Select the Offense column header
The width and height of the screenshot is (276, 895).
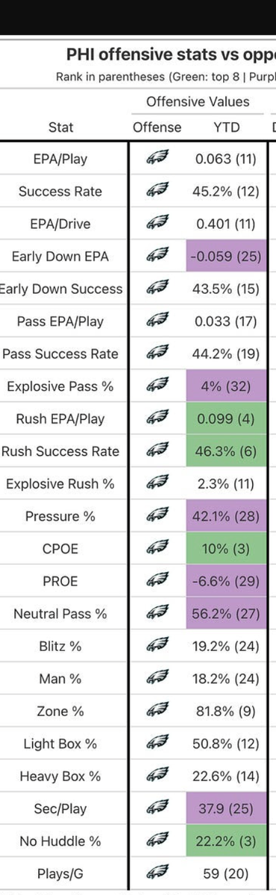(x=157, y=127)
